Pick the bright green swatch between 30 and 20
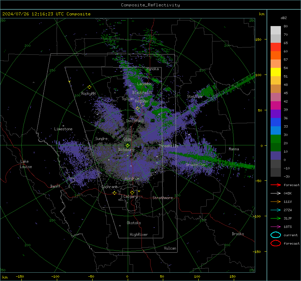The width and height of the screenshot is (301, 281). click(x=276, y=139)
